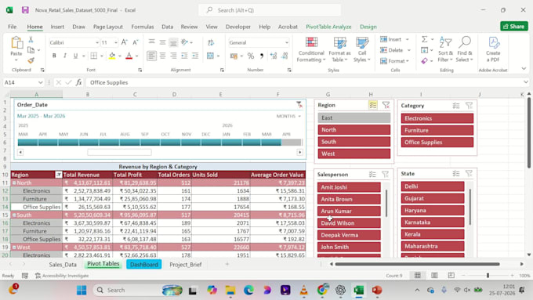Open the Font name combo box
Screen dimensions: 533x300
[x=74, y=42]
